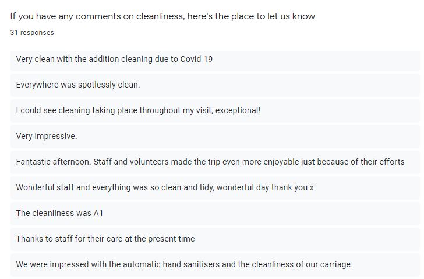Select the 'Thanks to staff for their care' response
The height and width of the screenshot is (279, 424).
[215, 239]
